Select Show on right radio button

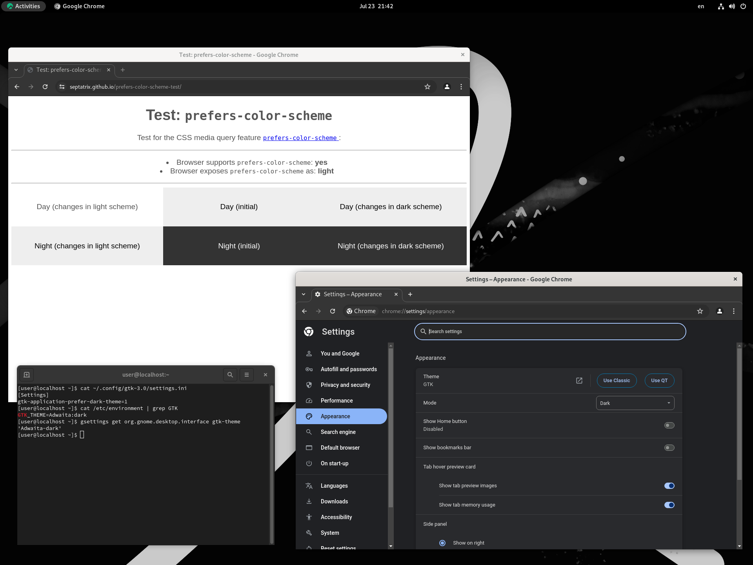442,543
